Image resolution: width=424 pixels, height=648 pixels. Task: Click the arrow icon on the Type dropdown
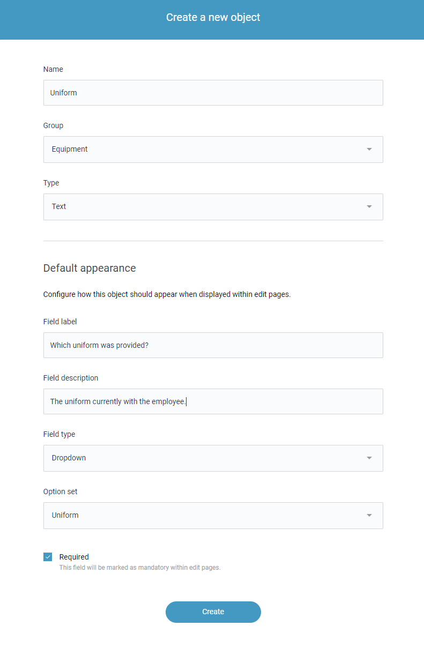pos(369,207)
